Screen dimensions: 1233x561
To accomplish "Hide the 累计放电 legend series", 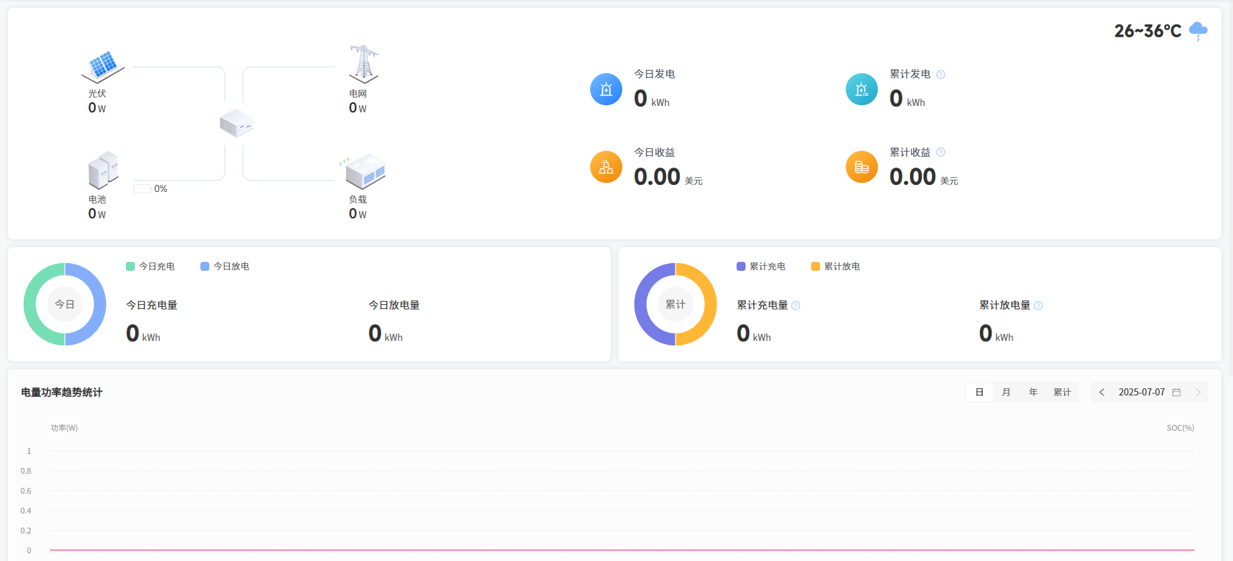I will click(835, 266).
